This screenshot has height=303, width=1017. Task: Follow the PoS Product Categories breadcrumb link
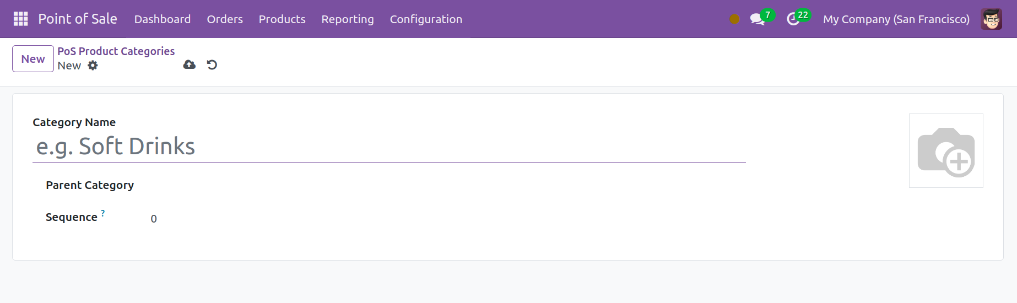coord(116,51)
